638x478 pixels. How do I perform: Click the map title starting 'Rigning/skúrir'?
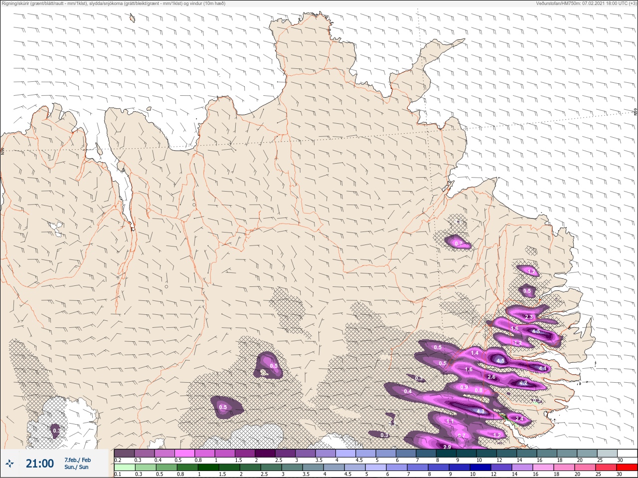113,3
